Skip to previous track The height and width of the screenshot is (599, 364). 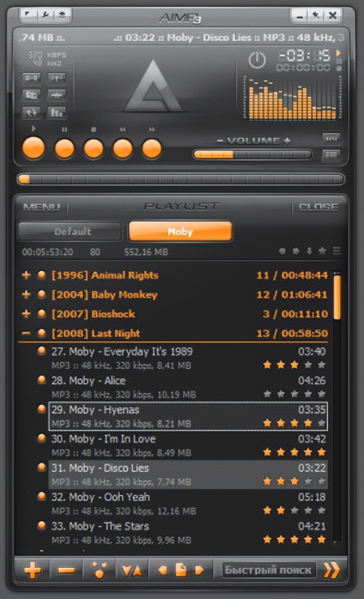[x=123, y=149]
